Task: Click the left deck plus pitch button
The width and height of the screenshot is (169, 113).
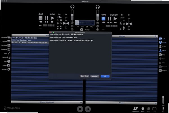Action: click(58, 29)
